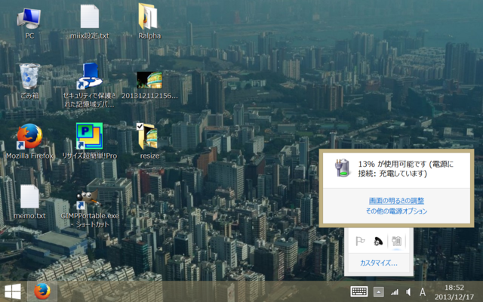Select the Mozilla Firefox desktop shortcut
Screen dimensions: 483x302
(29, 136)
